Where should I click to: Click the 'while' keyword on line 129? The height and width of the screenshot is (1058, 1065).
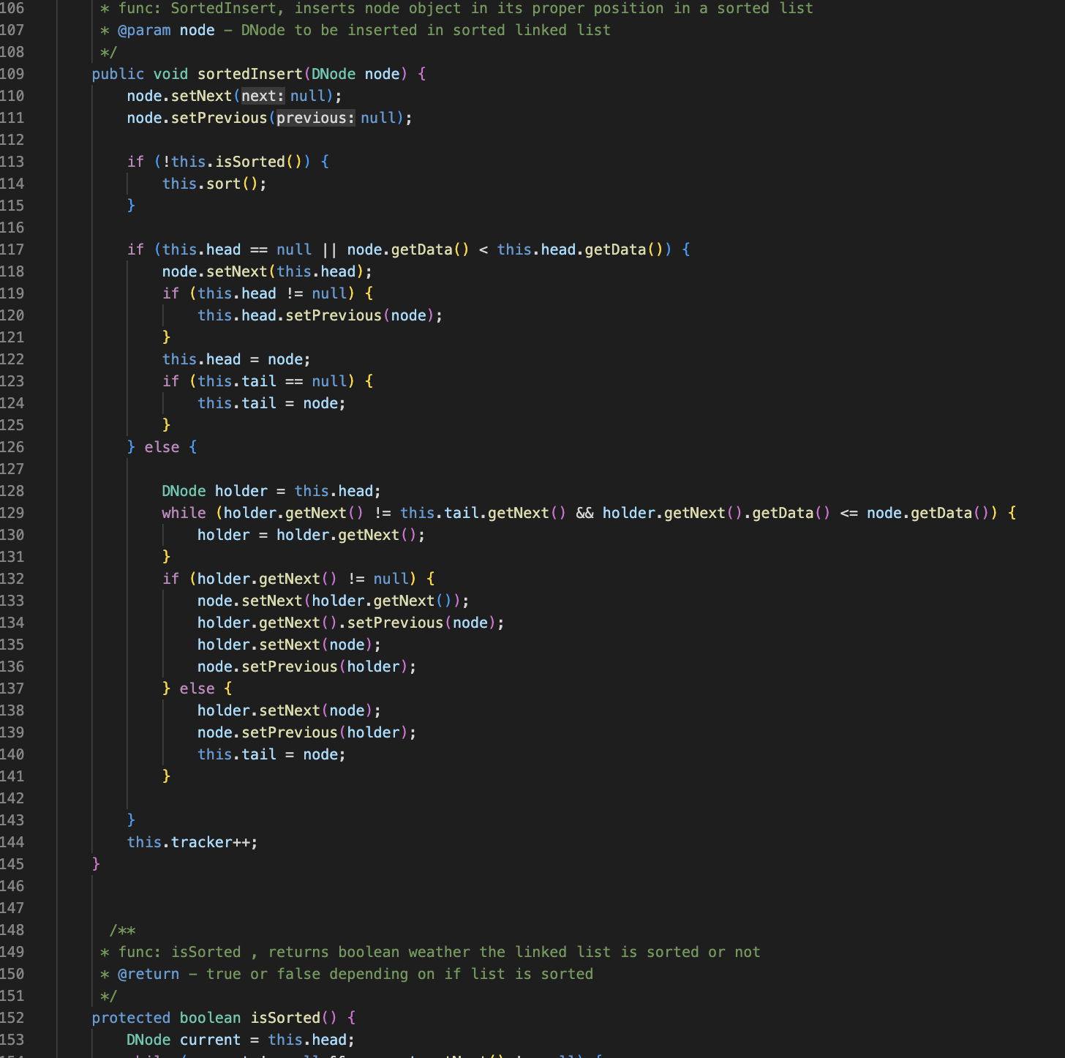[x=184, y=513]
